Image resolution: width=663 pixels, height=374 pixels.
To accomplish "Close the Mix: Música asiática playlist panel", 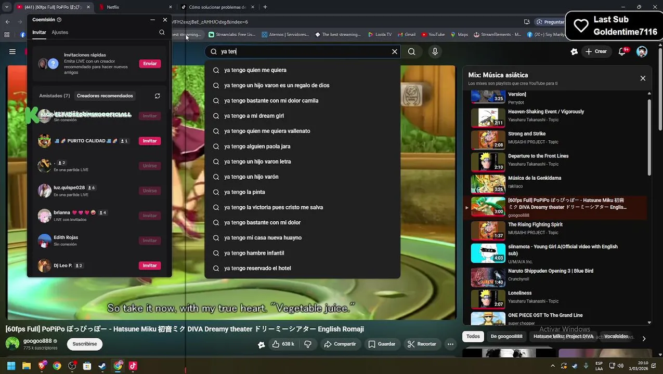I will coord(643,78).
